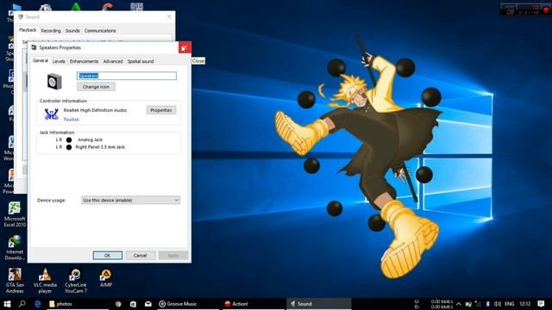Screen dimensions: 552x310
Task: Open Communications tab in Sound window
Action: click(100, 31)
